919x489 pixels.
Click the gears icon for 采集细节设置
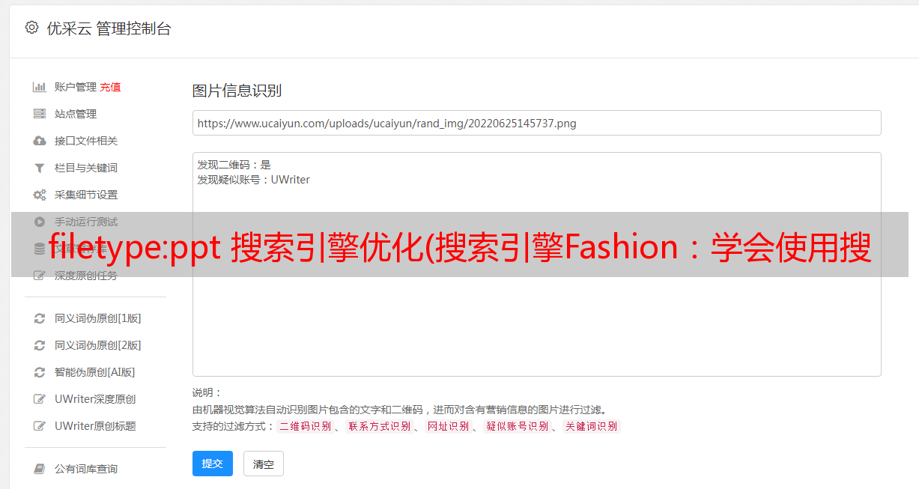(x=40, y=195)
